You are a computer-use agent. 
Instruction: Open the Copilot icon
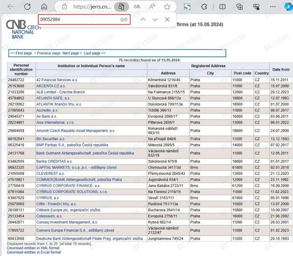(x=288, y=7)
